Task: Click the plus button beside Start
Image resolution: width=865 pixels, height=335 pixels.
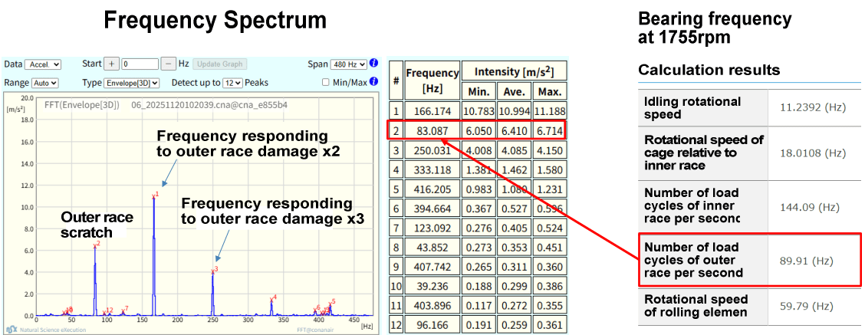Action: (111, 64)
